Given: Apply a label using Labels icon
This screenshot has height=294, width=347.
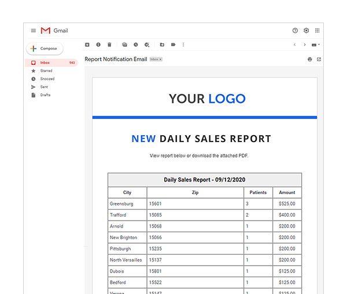Looking at the screenshot, I should pyautogui.click(x=173, y=44).
